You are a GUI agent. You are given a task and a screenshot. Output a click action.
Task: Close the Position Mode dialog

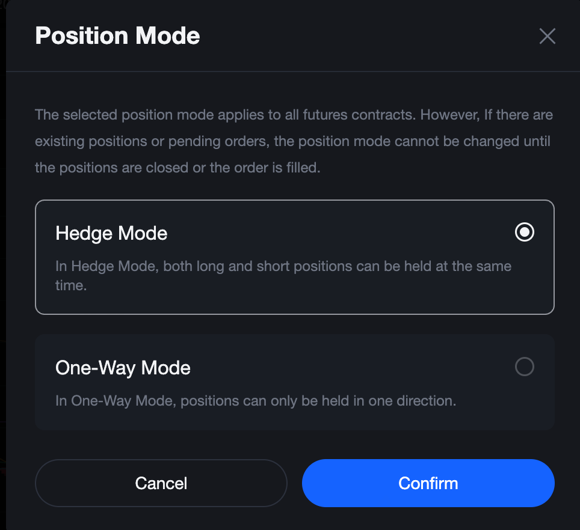[x=547, y=36]
